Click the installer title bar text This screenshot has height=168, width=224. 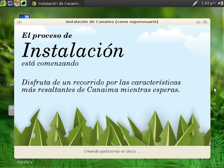click(112, 22)
